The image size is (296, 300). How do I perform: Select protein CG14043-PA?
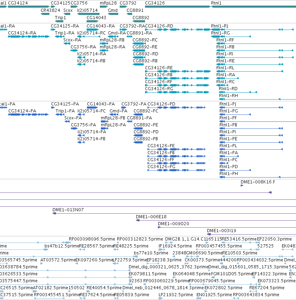[x=101, y=104]
